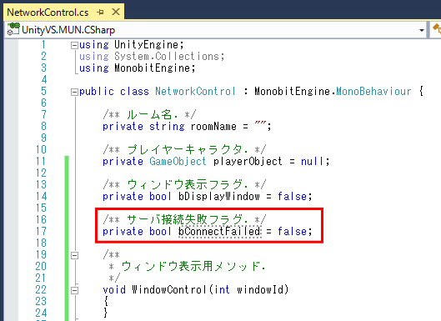Collapse the WindowControl method at line 22
Image resolution: width=441 pixels, height=321 pixels.
click(74, 290)
